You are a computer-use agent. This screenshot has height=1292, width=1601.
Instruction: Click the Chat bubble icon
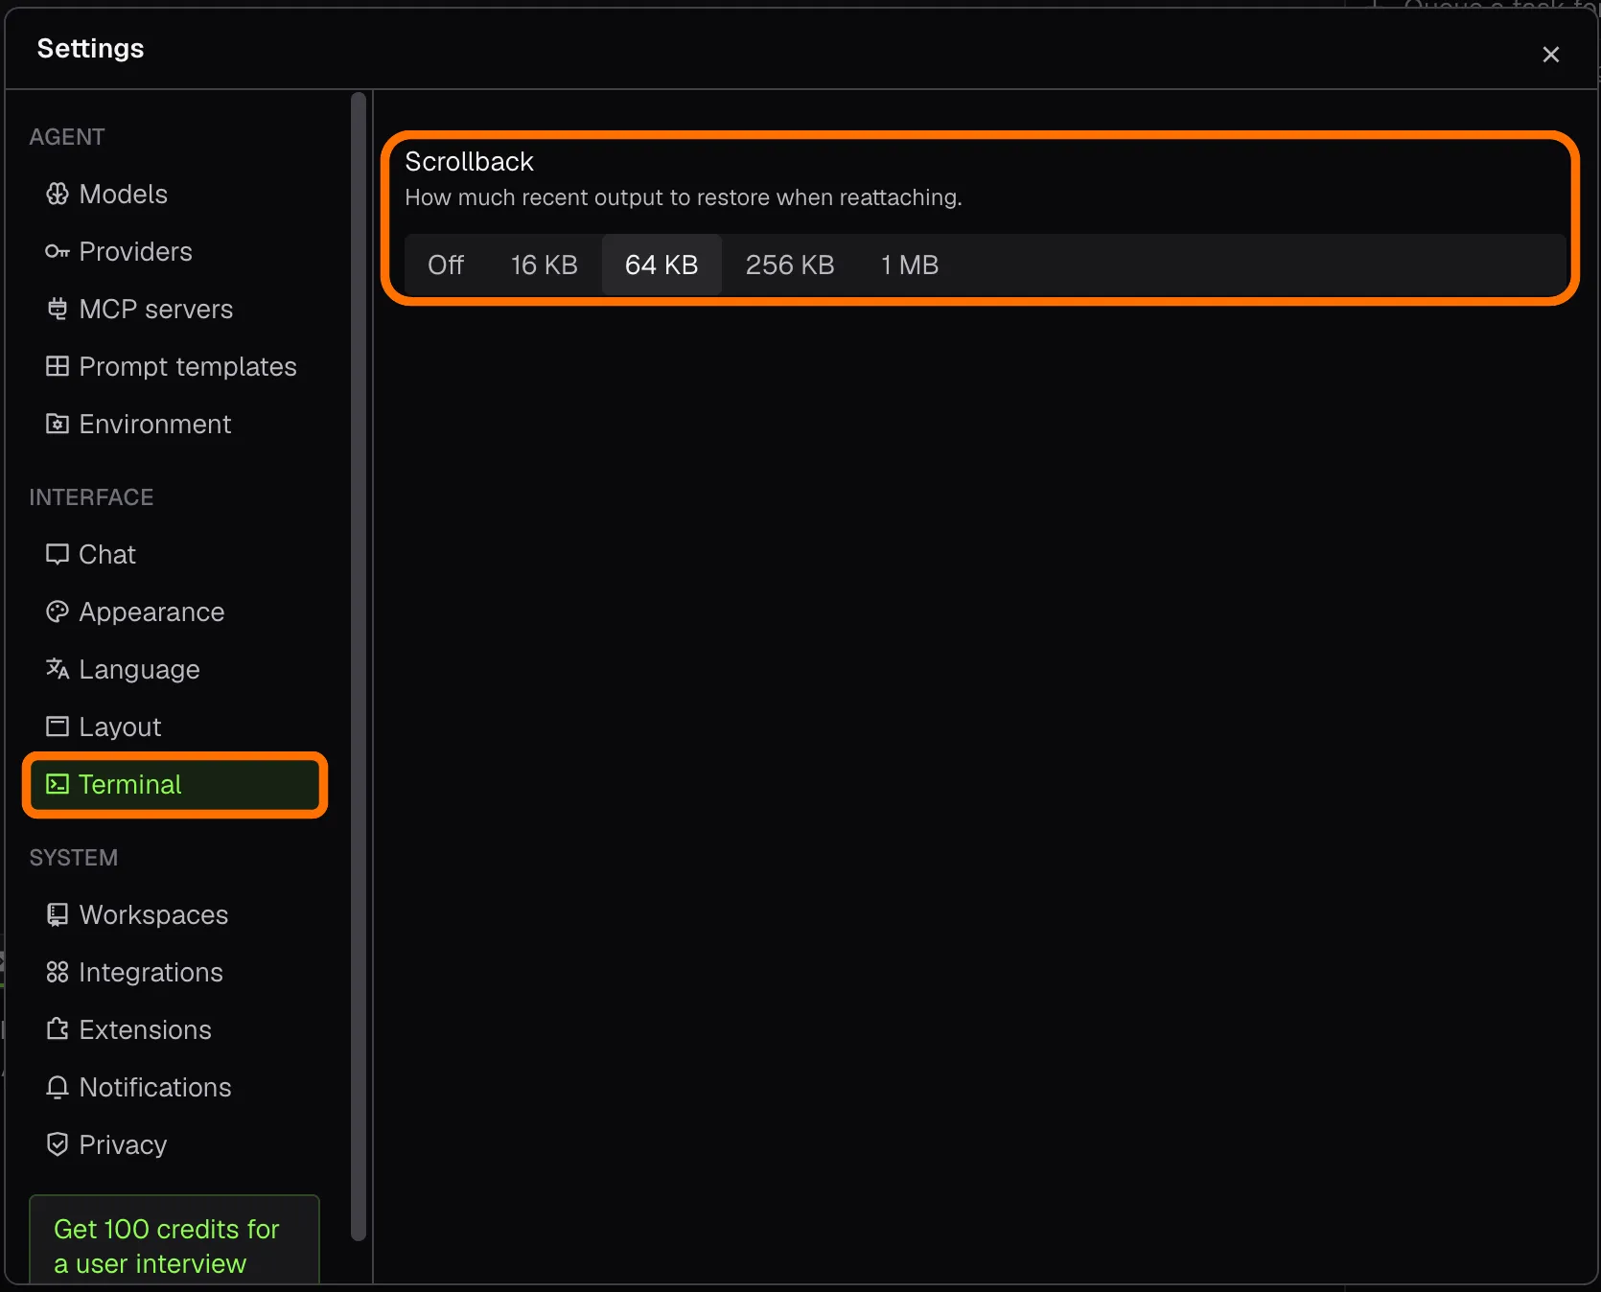58,555
